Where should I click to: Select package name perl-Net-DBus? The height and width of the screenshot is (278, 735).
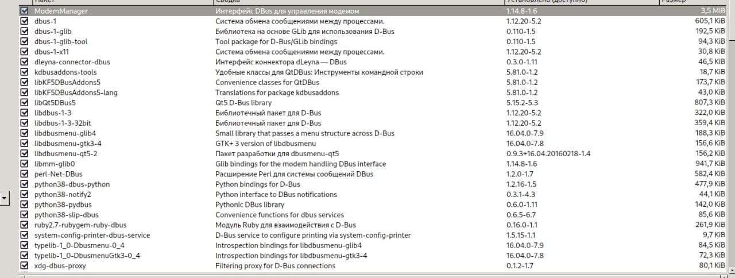pyautogui.click(x=58, y=174)
